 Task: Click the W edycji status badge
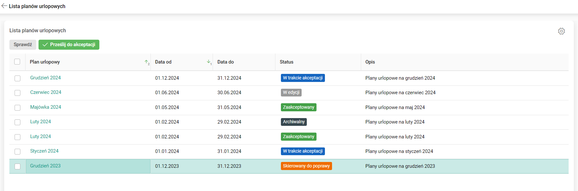[291, 93]
